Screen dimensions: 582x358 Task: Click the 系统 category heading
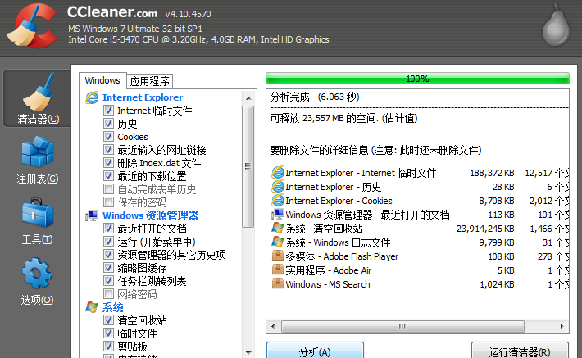point(113,307)
